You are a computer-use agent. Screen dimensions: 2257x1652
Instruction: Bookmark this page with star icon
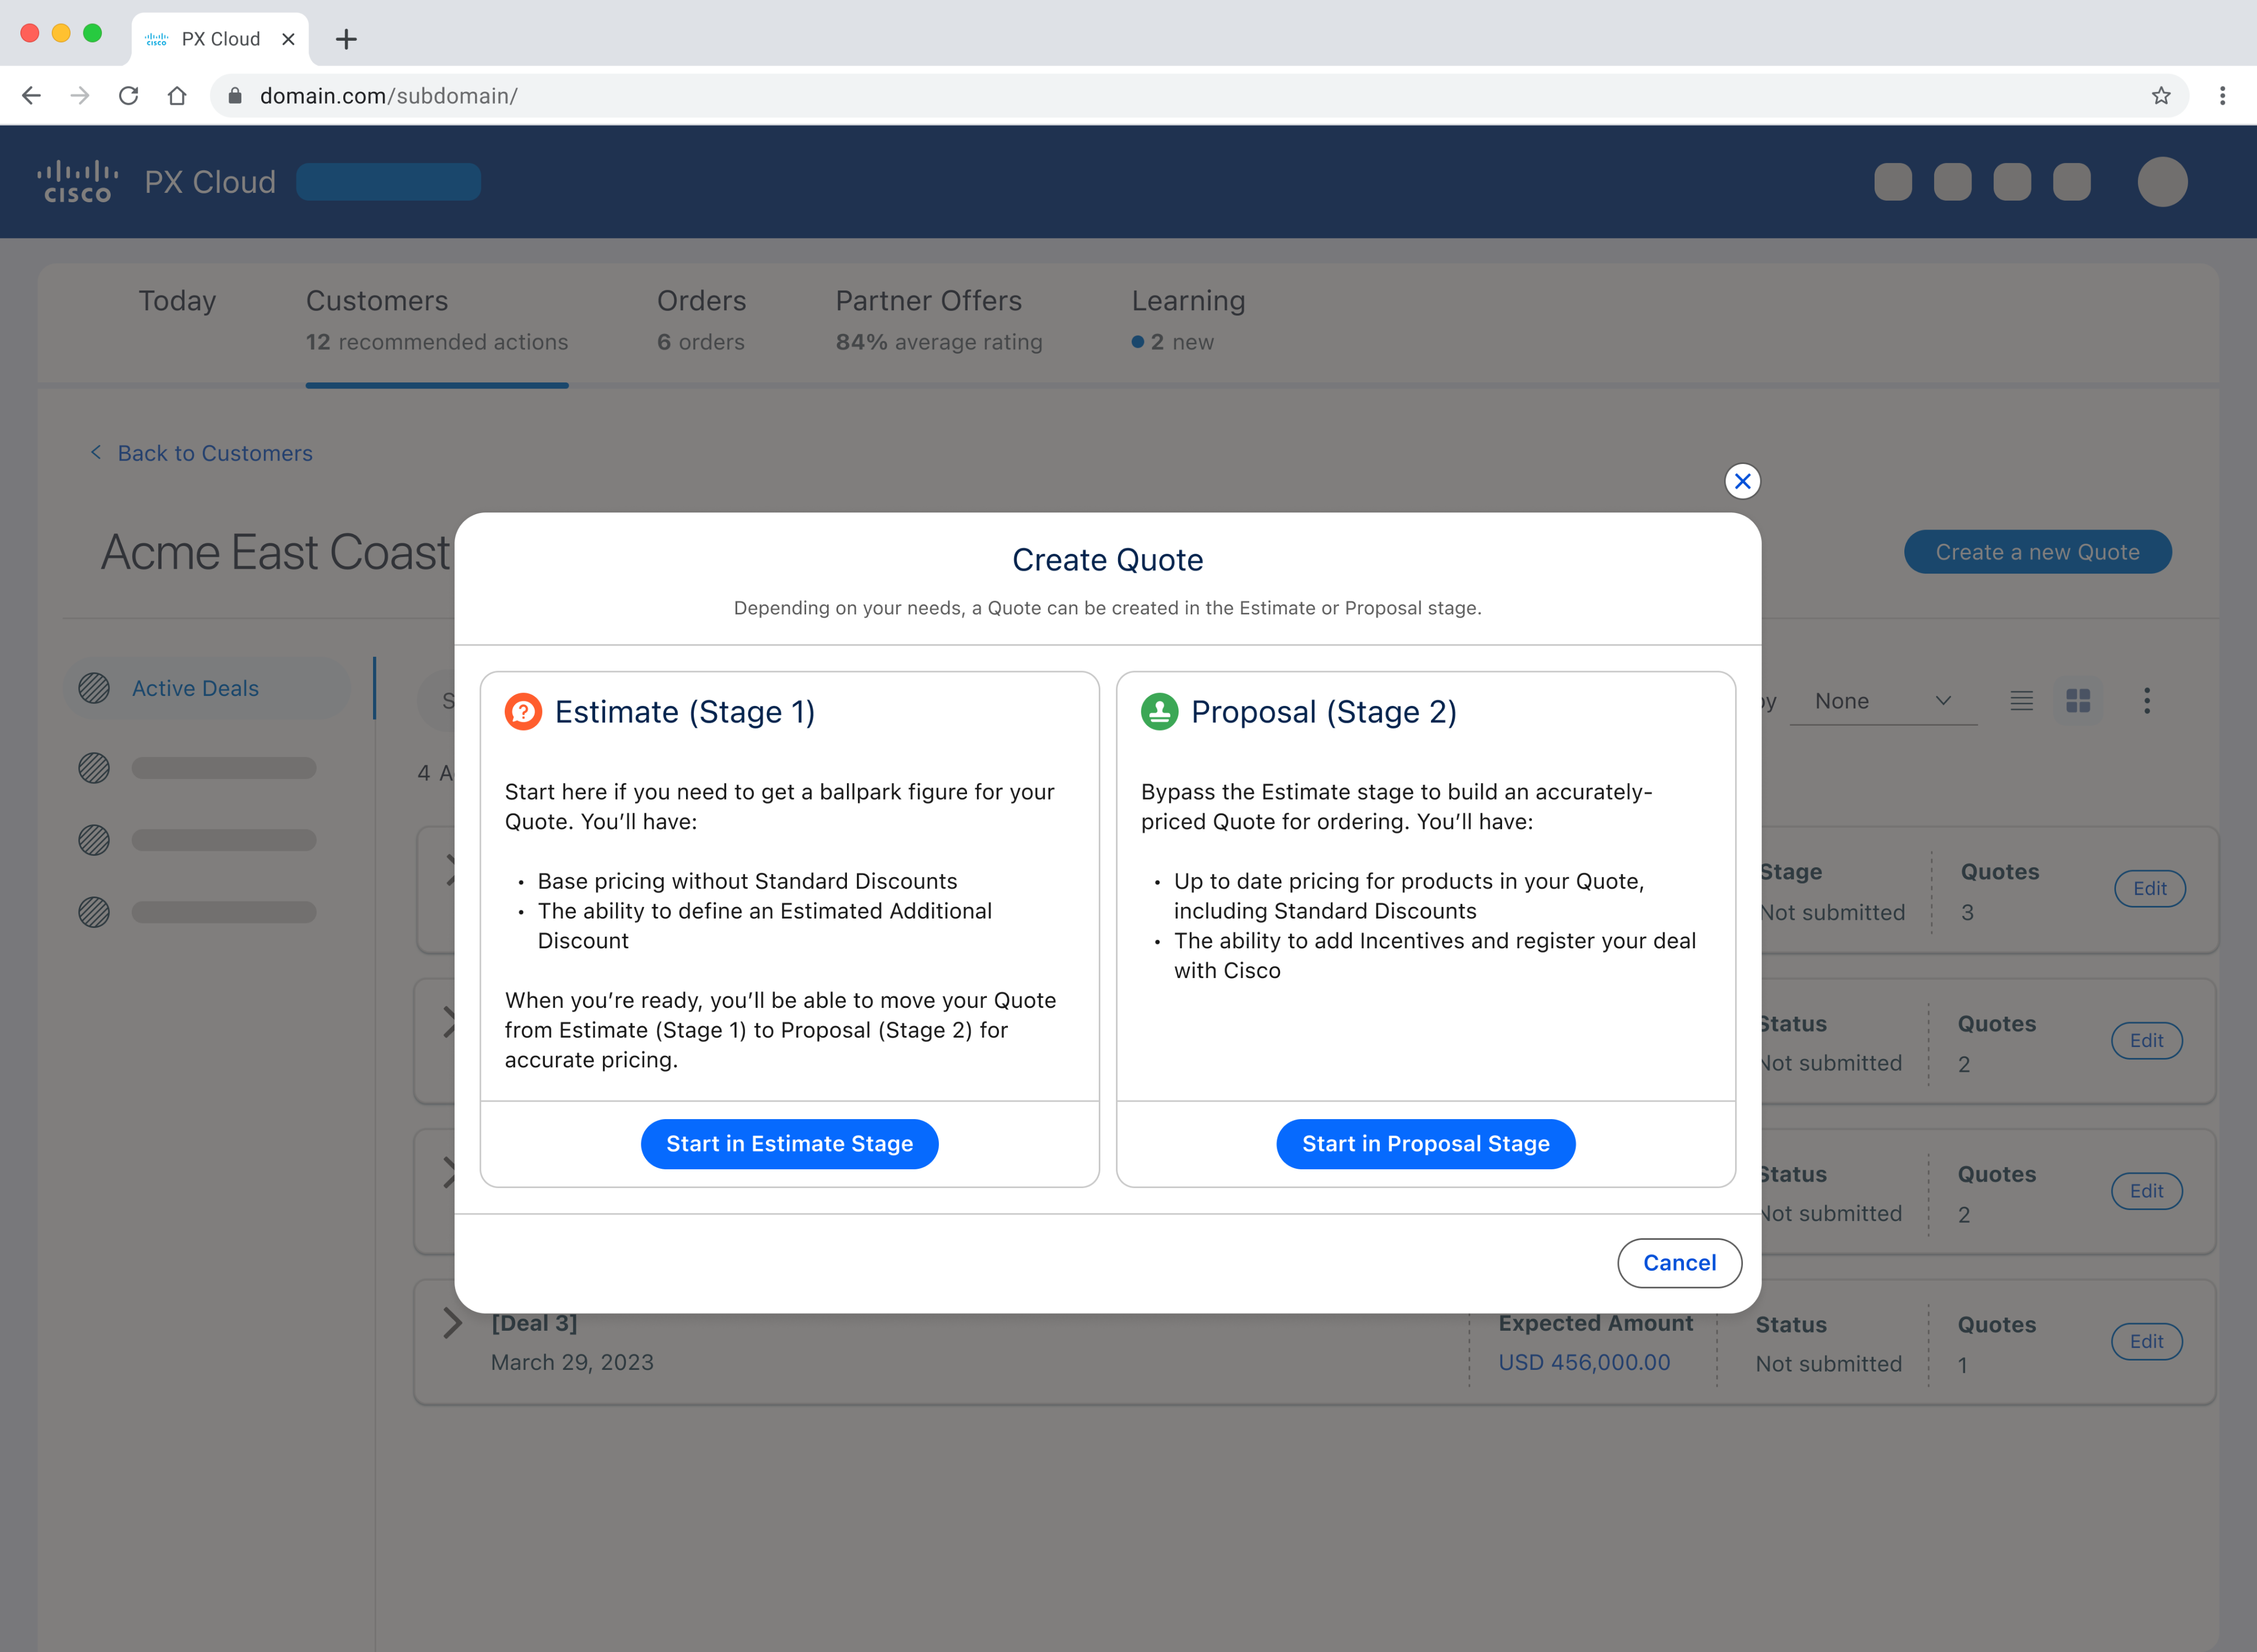click(2161, 96)
